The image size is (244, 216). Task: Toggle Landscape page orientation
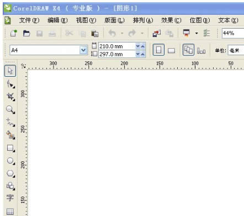[171, 50]
